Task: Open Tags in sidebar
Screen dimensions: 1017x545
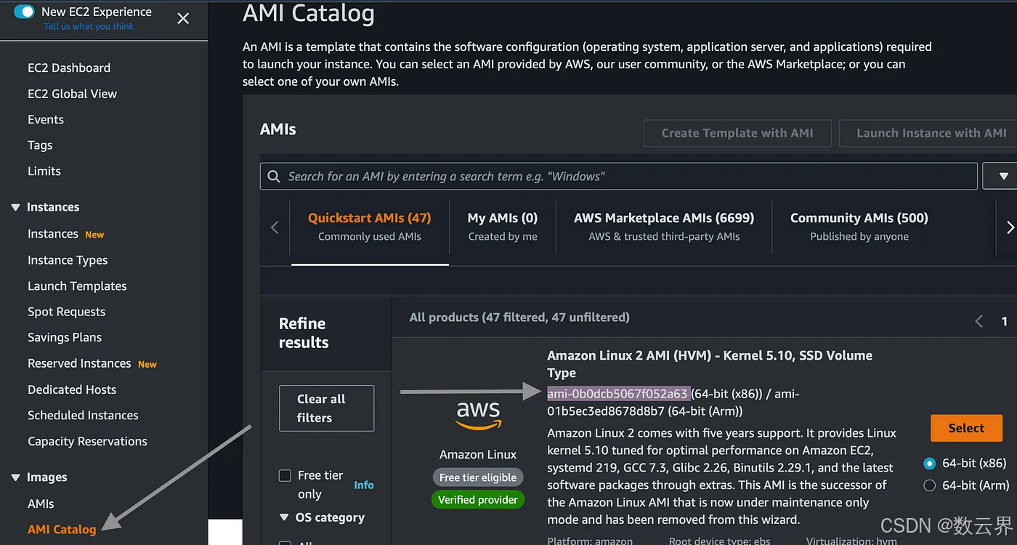Action: [x=40, y=145]
